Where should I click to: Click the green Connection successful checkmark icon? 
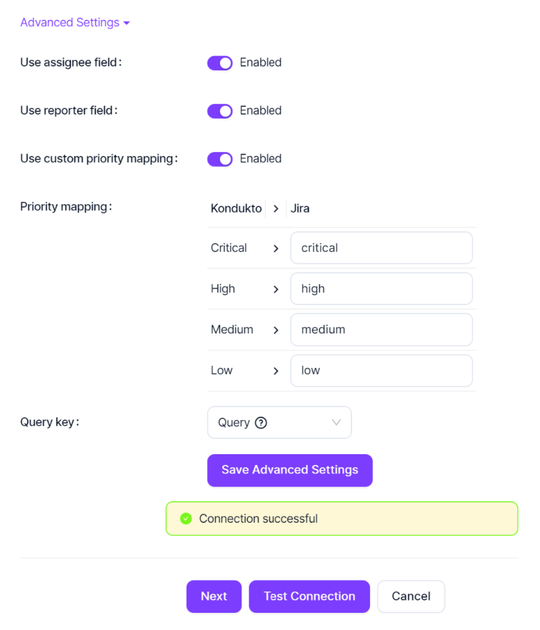(186, 518)
